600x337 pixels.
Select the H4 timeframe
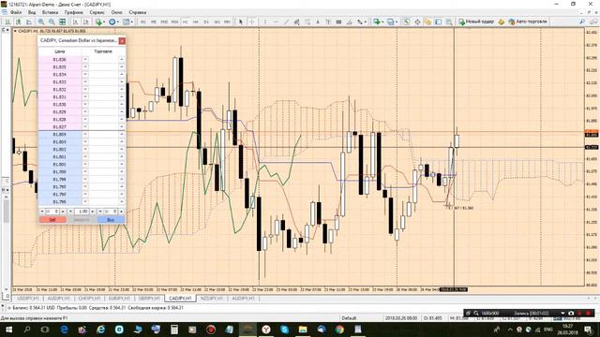[x=196, y=22]
